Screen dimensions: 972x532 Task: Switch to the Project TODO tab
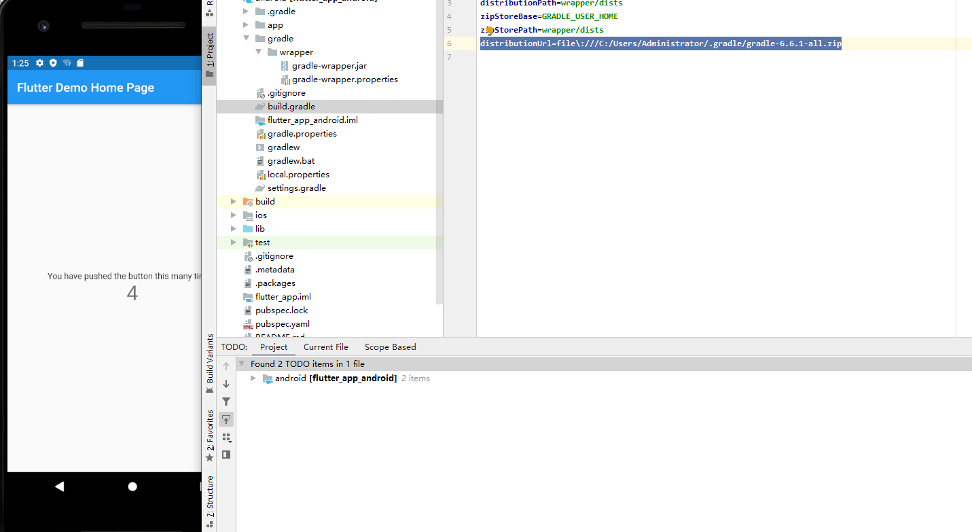pos(274,347)
